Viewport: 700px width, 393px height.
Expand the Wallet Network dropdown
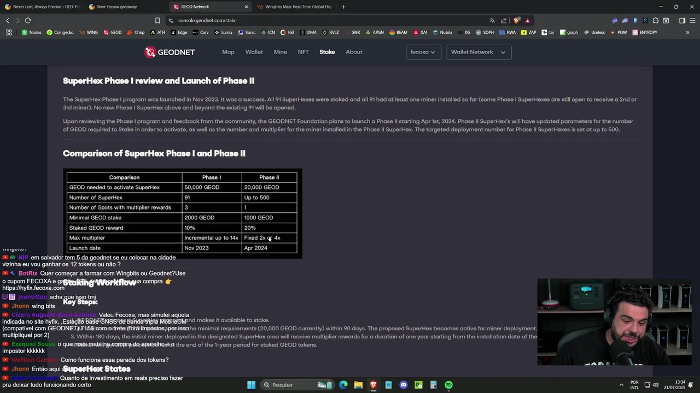(479, 52)
